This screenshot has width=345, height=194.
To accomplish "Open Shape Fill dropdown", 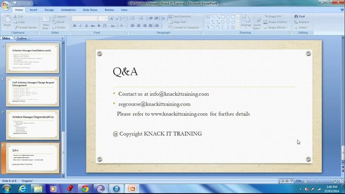I will [x=273, y=16].
